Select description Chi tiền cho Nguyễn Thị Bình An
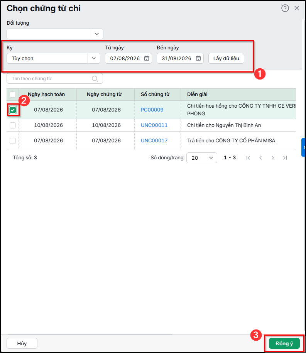The image size is (306, 353). 224,125
